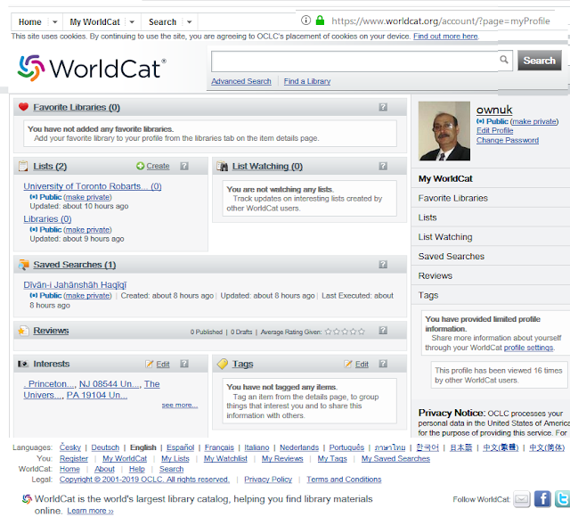The image size is (570, 525).
Task: Select Tags in the sidebar
Action: (427, 295)
